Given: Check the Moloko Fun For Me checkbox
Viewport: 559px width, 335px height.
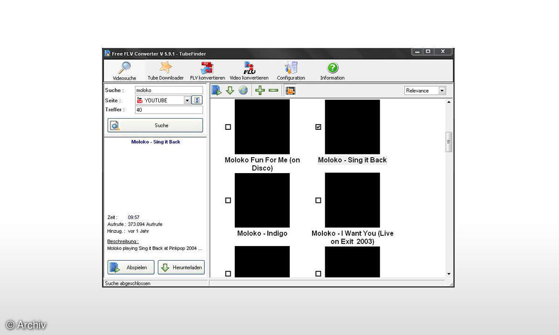Looking at the screenshot, I should point(228,127).
